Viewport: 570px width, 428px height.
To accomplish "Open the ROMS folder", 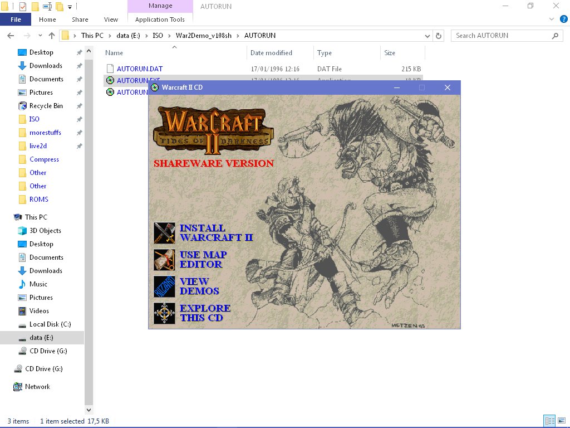I will pyautogui.click(x=38, y=200).
